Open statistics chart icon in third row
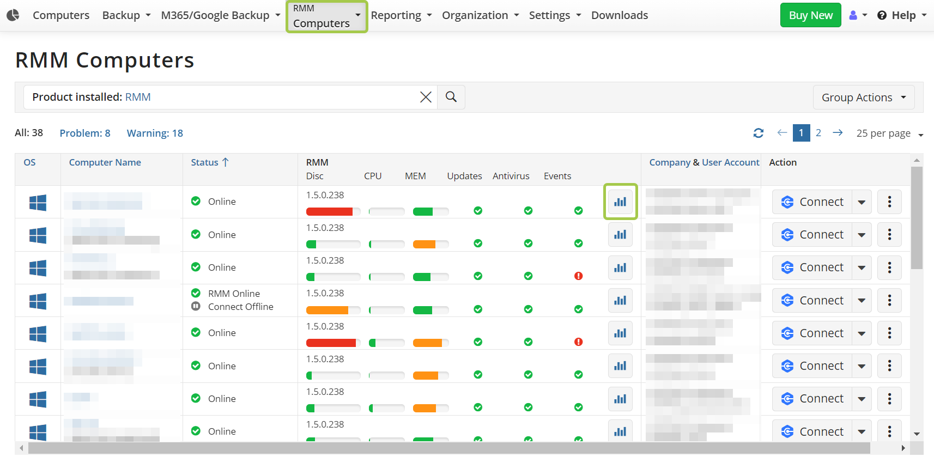The image size is (934, 463). click(620, 267)
